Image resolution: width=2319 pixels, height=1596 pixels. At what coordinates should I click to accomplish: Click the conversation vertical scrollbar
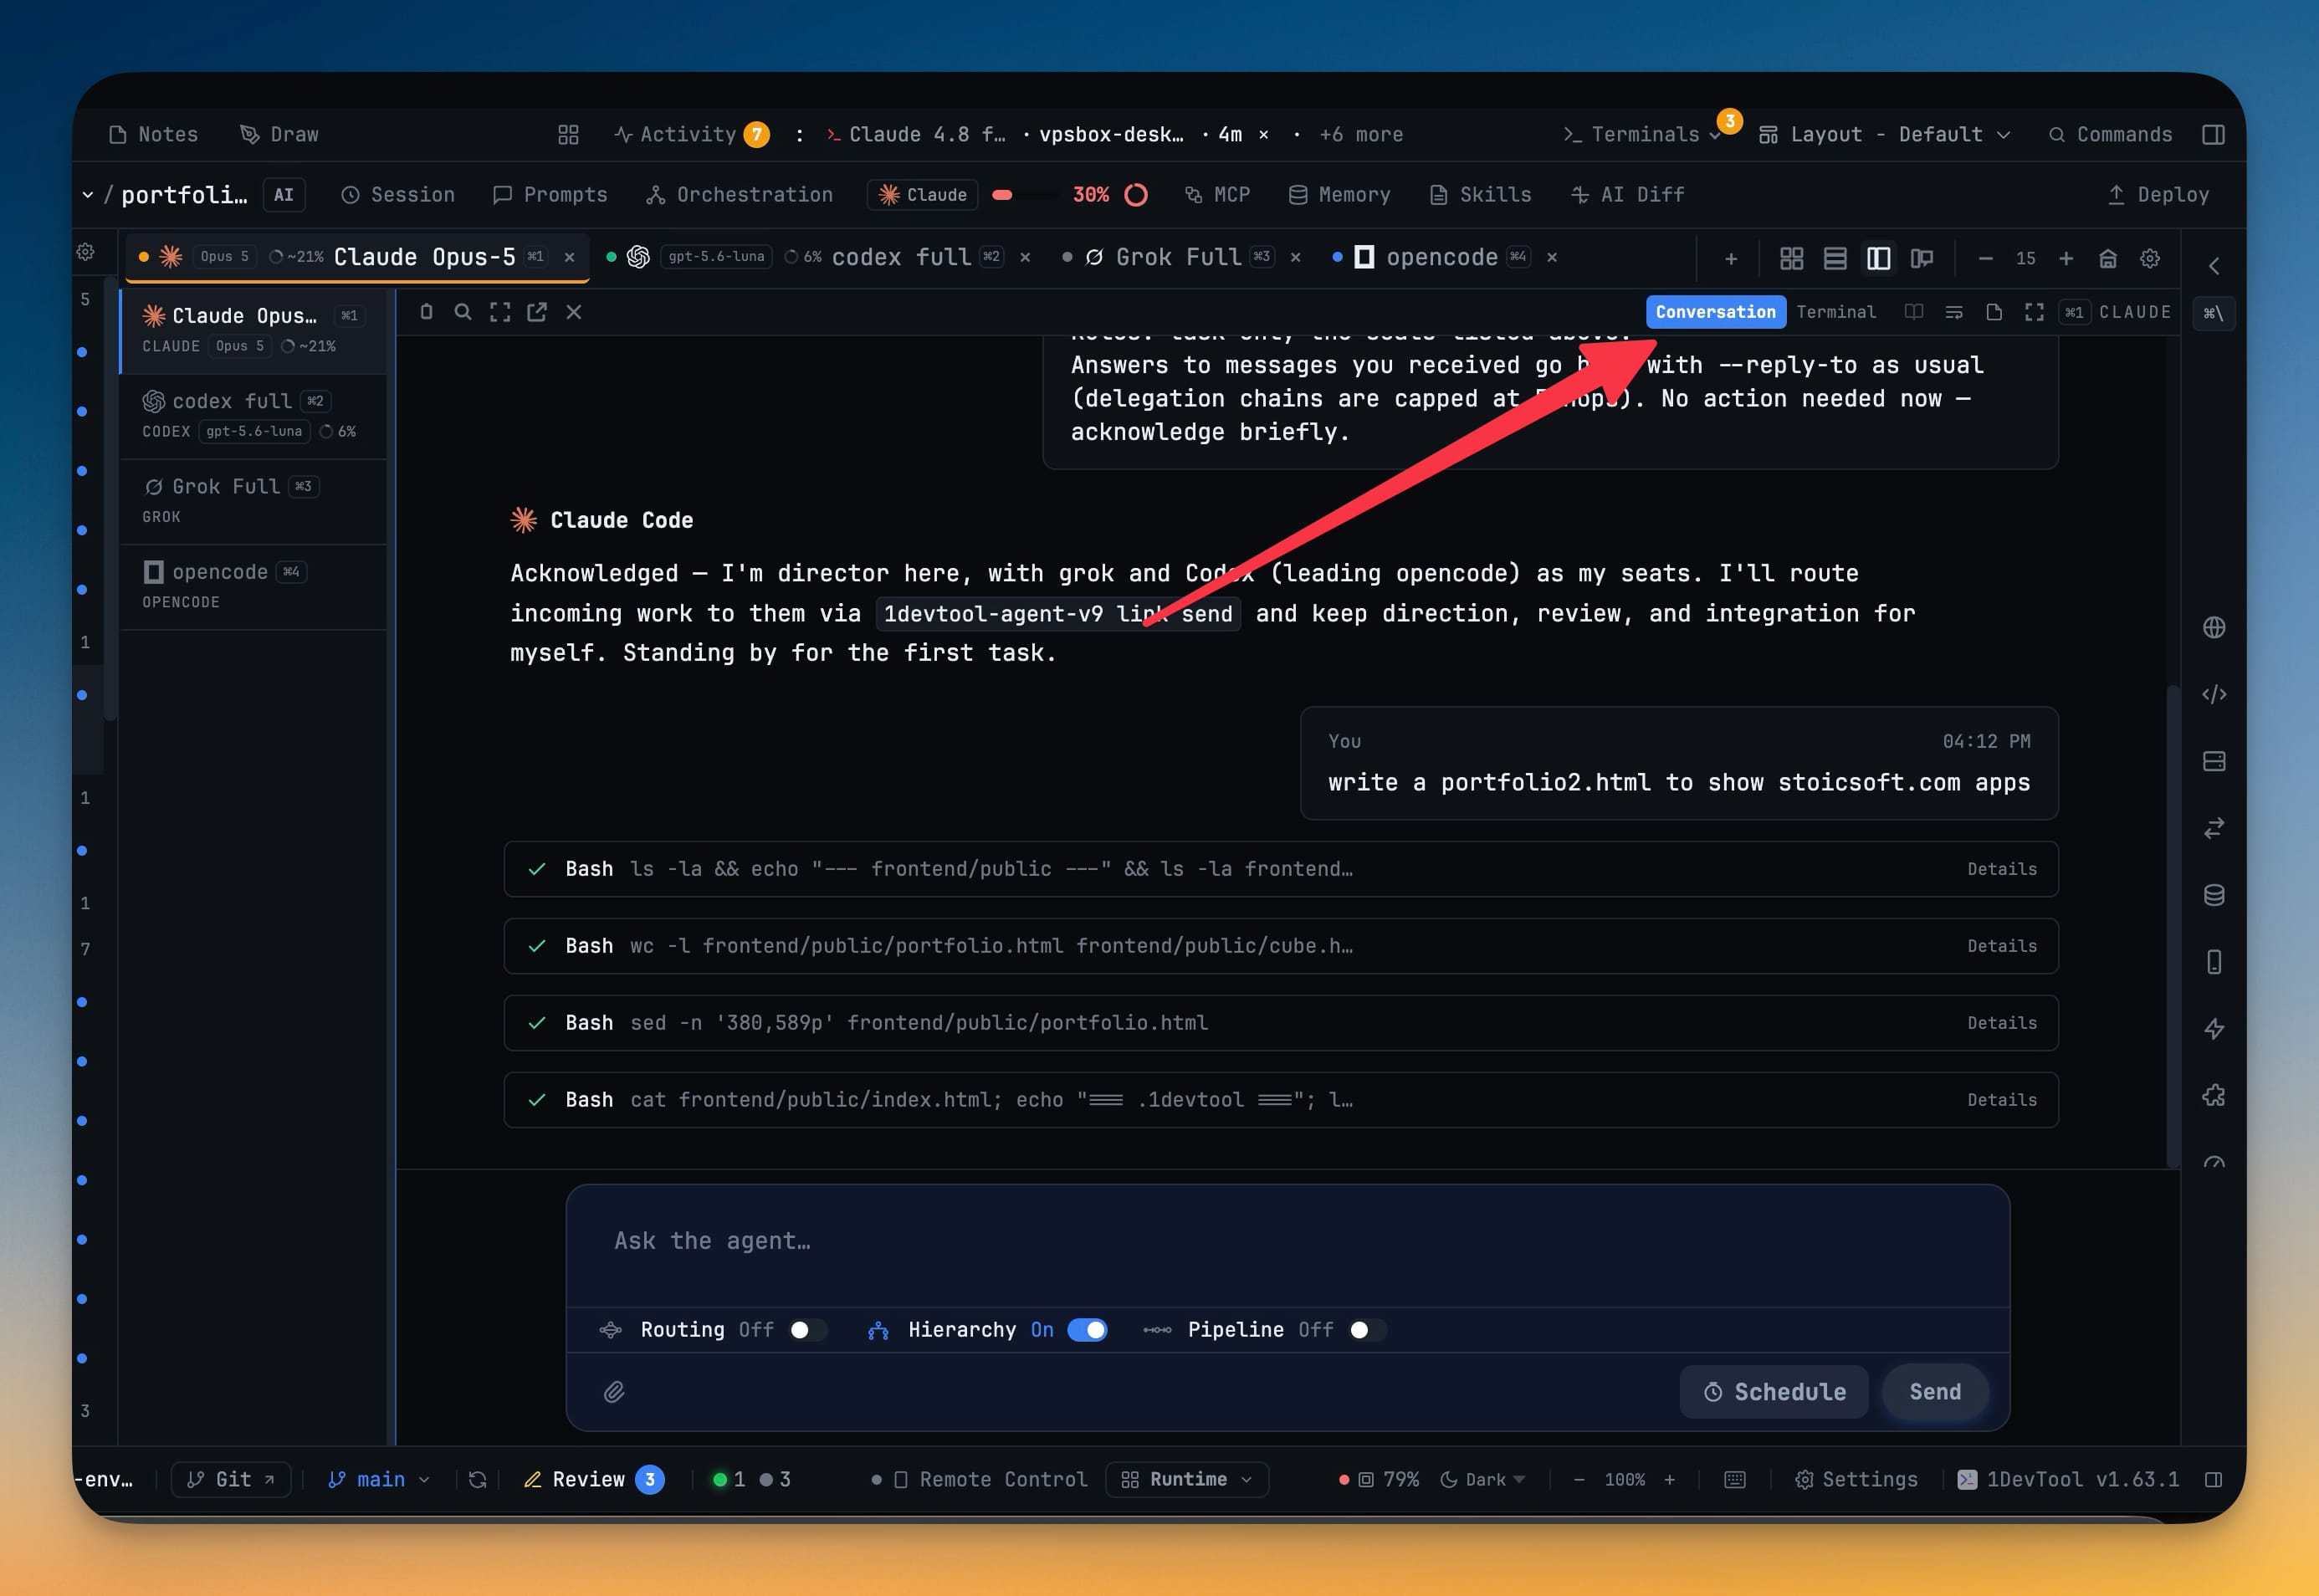(x=2171, y=924)
